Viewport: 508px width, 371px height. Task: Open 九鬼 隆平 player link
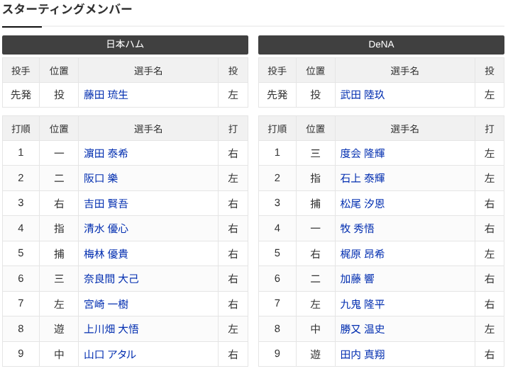tap(362, 304)
